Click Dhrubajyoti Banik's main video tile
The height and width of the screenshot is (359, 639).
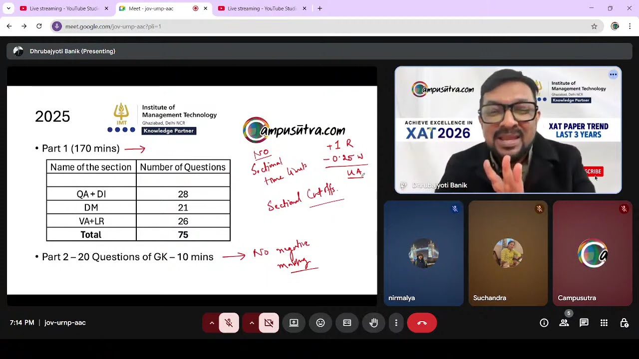tap(508, 130)
